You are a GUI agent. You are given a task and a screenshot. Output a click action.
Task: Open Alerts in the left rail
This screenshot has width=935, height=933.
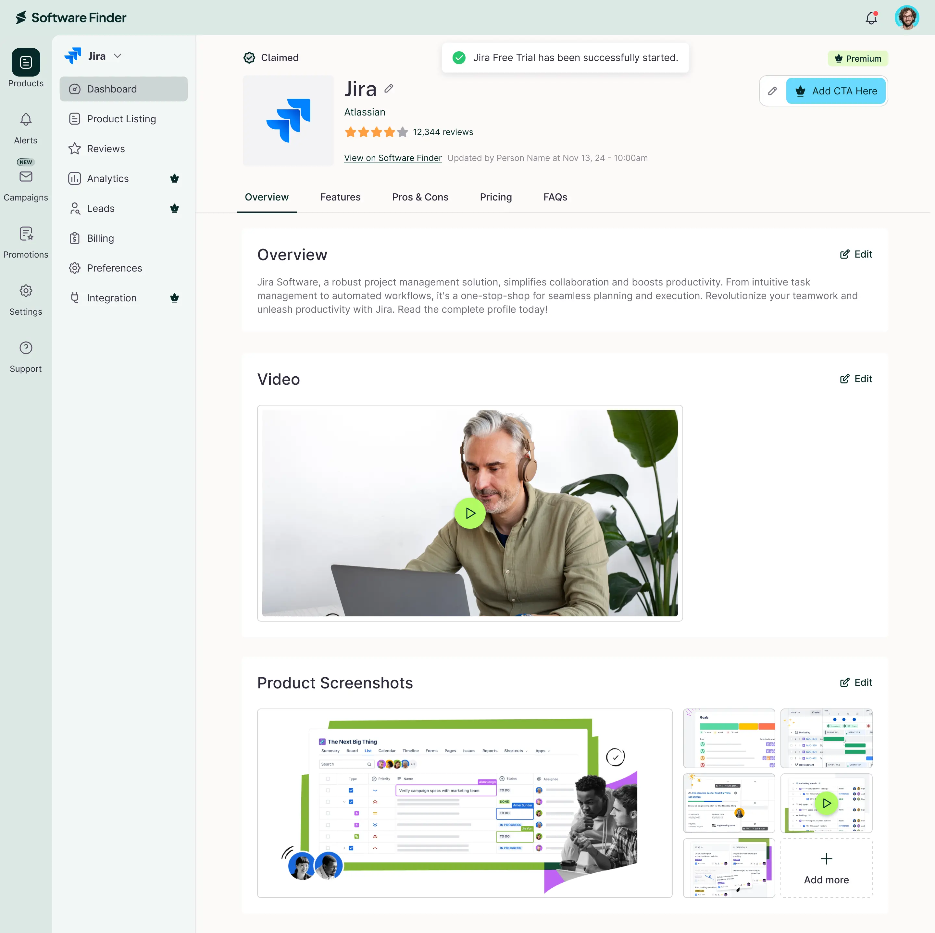click(x=26, y=129)
